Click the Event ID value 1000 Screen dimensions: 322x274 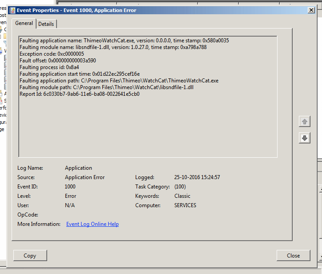pyautogui.click(x=70, y=187)
